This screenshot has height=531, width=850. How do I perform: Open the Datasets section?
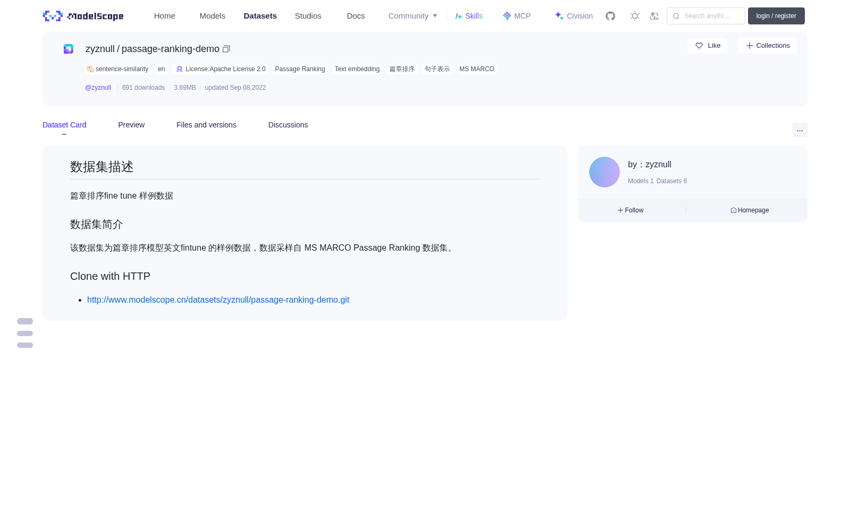(x=260, y=16)
